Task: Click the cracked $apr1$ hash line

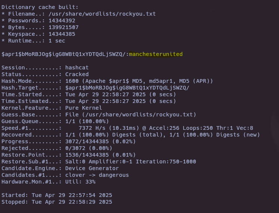Action: point(92,54)
